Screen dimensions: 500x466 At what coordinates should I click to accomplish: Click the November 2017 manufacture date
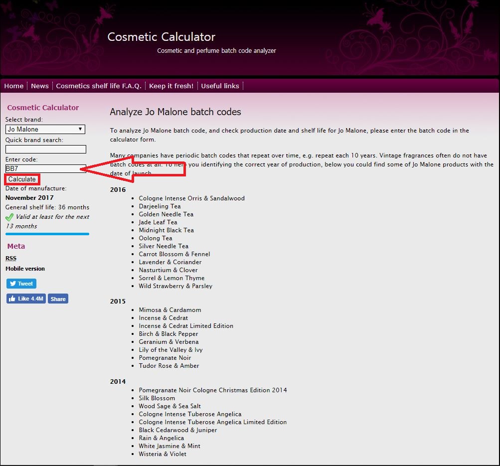click(29, 198)
